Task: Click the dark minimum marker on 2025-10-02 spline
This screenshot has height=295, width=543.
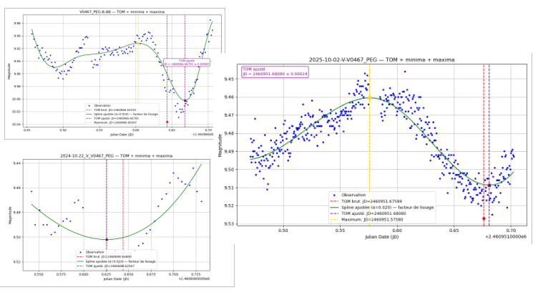Action: [x=489, y=185]
